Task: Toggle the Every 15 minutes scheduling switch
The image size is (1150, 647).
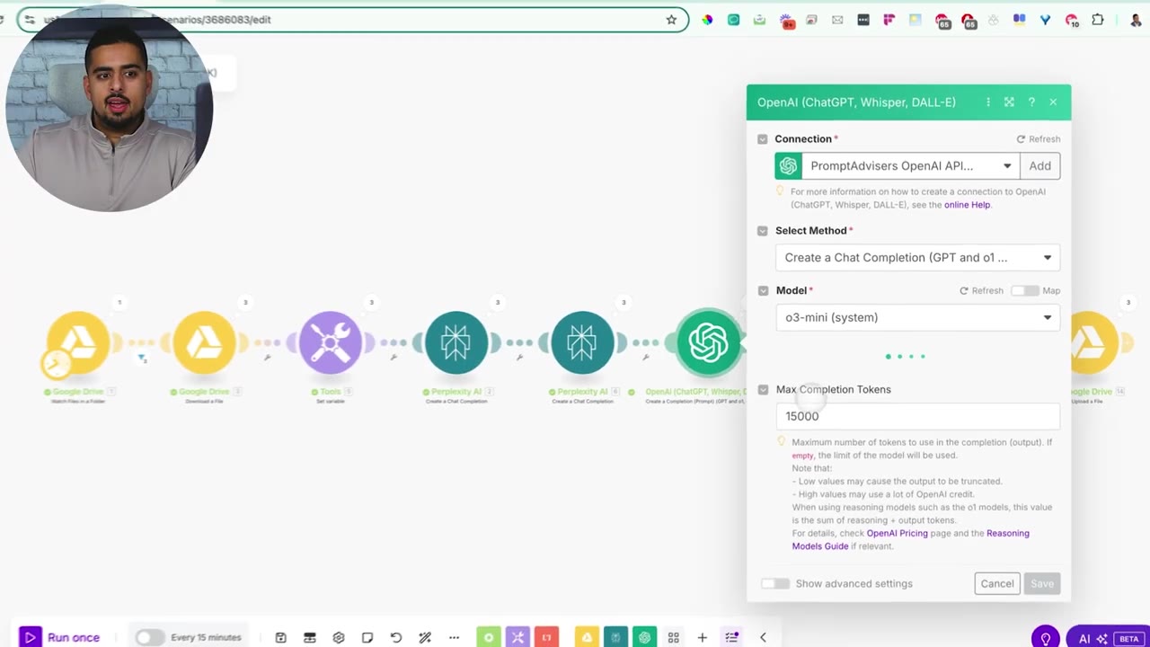Action: point(149,637)
